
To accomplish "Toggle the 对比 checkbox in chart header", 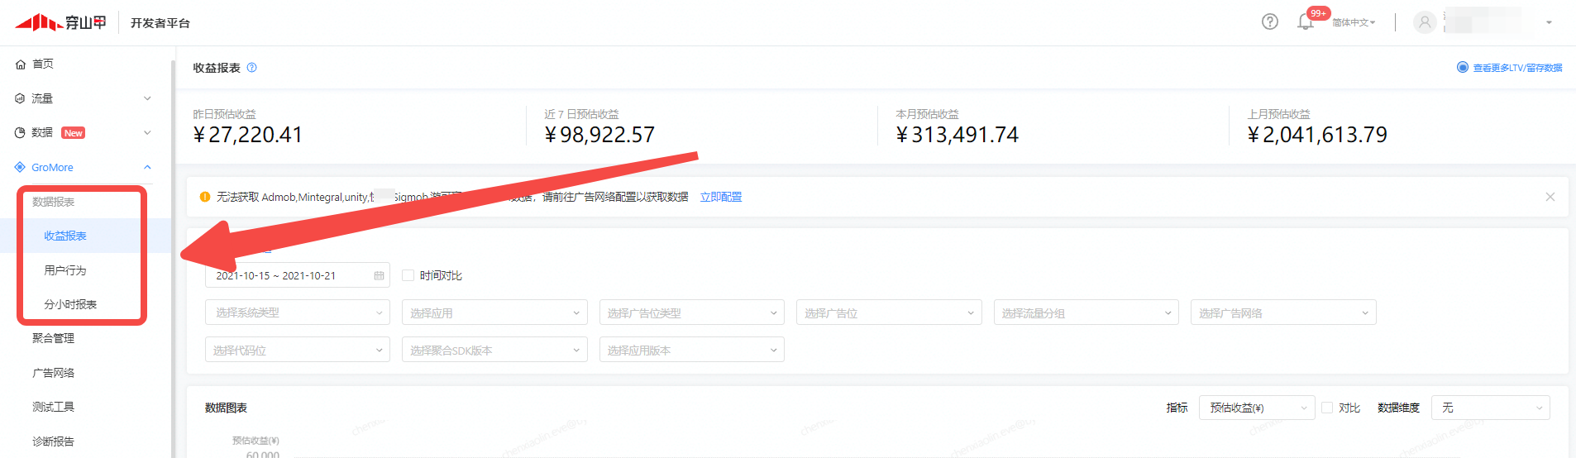I will [1327, 408].
